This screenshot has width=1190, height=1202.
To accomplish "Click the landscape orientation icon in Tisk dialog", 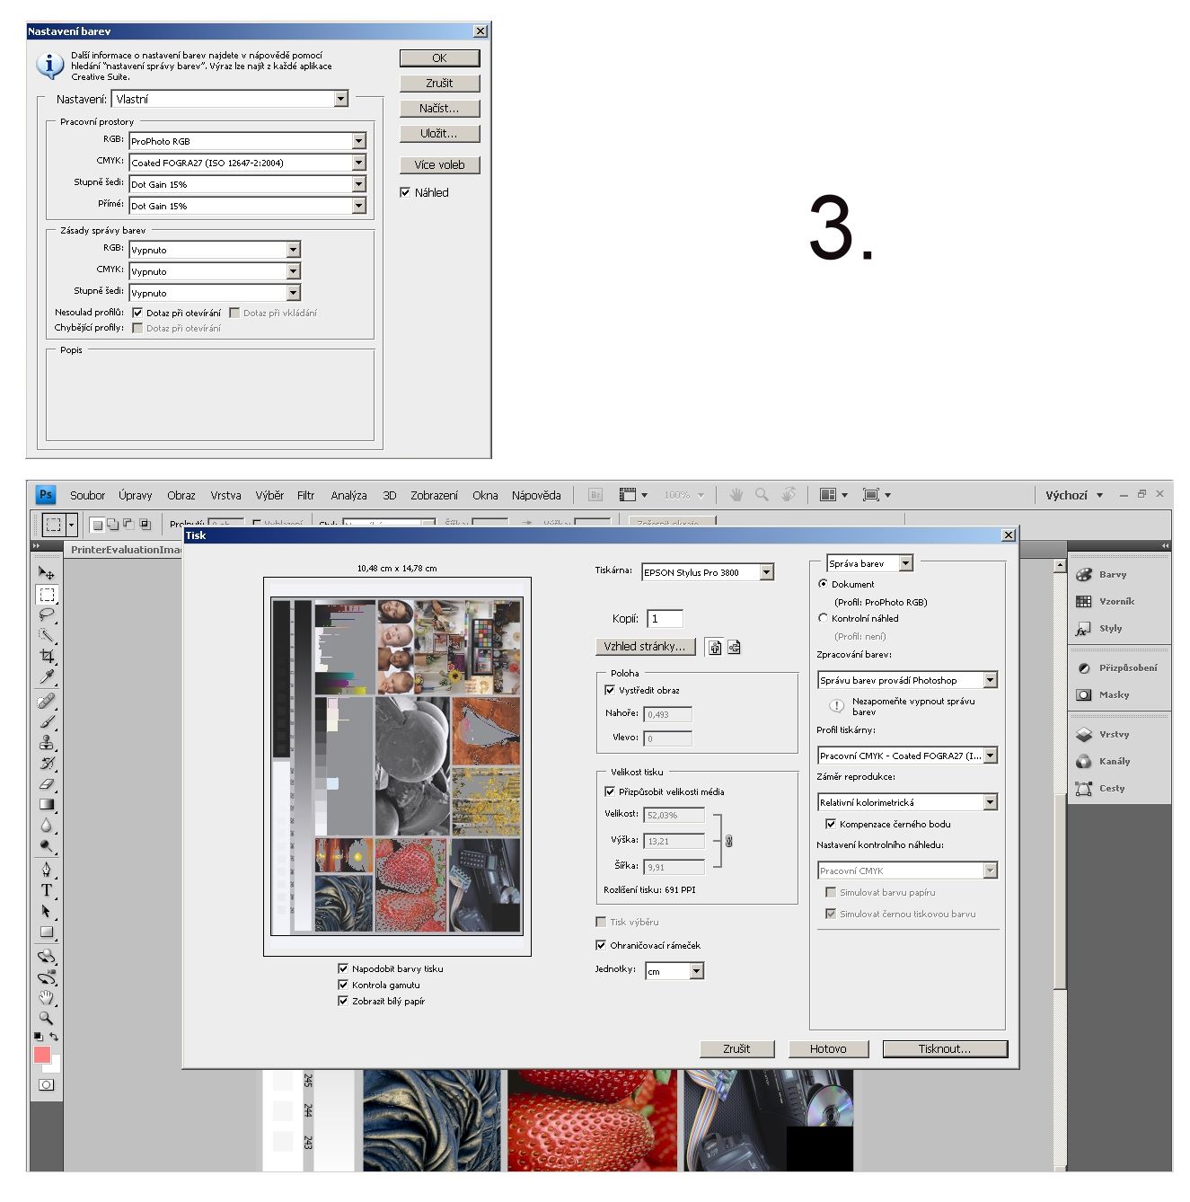I will pyautogui.click(x=734, y=647).
